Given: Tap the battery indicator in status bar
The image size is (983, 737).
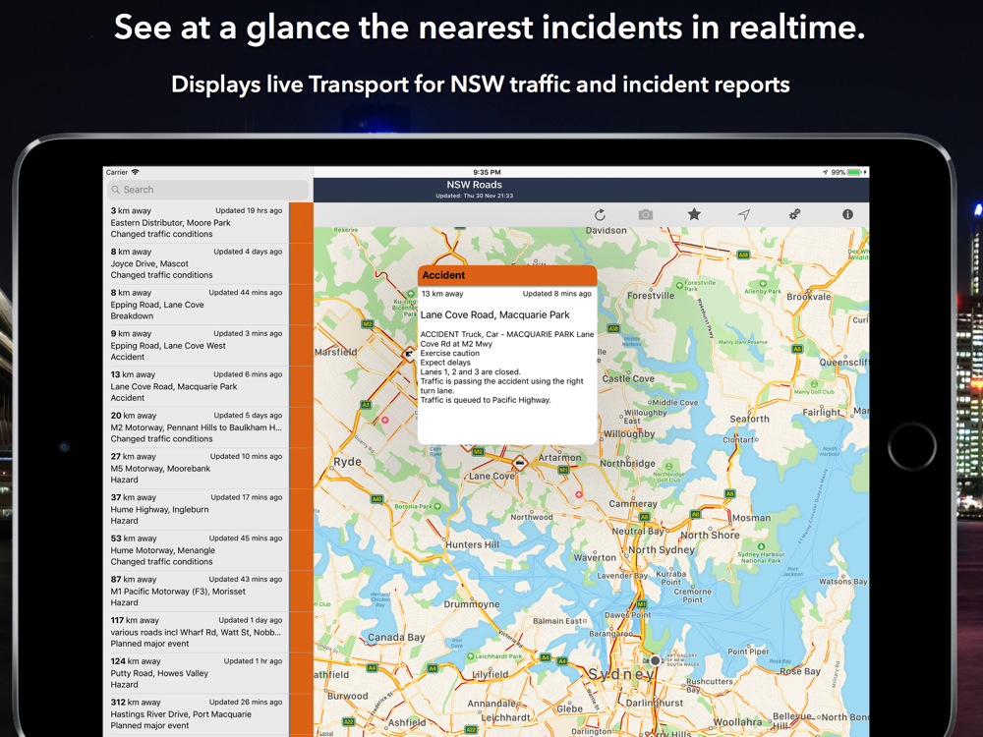Looking at the screenshot, I should [856, 172].
